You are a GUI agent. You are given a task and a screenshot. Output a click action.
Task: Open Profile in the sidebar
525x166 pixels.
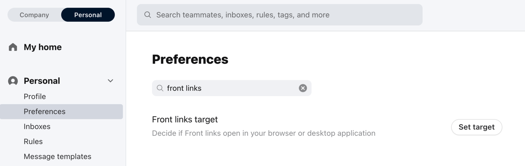coord(35,97)
